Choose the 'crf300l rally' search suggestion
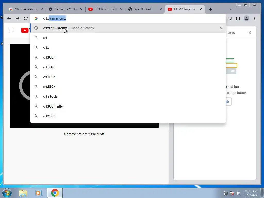The height and width of the screenshot is (198, 264). click(x=128, y=106)
